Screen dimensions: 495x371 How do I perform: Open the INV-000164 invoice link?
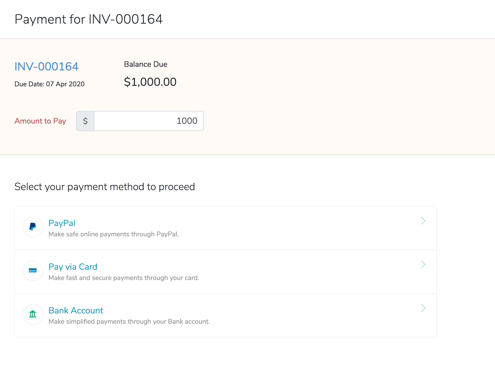point(46,66)
